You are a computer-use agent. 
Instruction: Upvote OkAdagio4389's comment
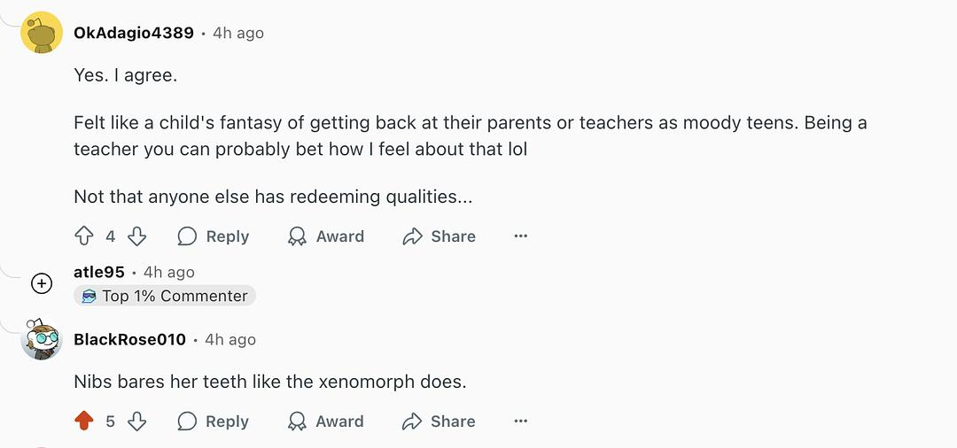click(84, 236)
